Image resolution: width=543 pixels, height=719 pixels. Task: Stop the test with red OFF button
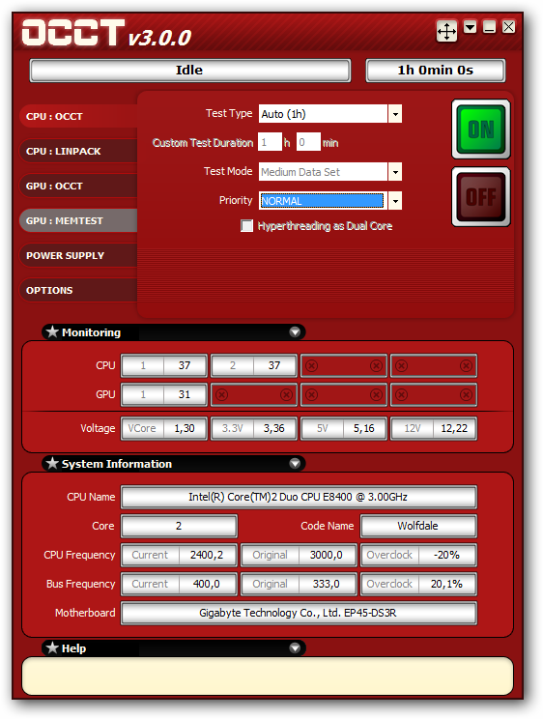(x=480, y=197)
